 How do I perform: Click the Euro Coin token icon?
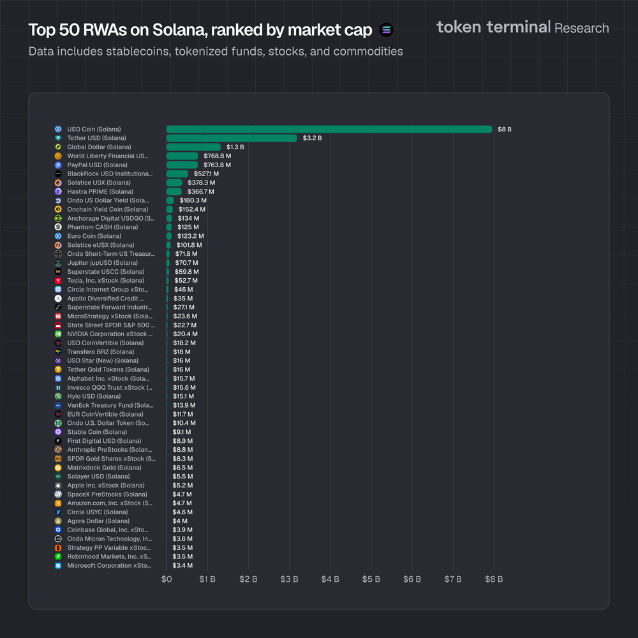point(58,236)
